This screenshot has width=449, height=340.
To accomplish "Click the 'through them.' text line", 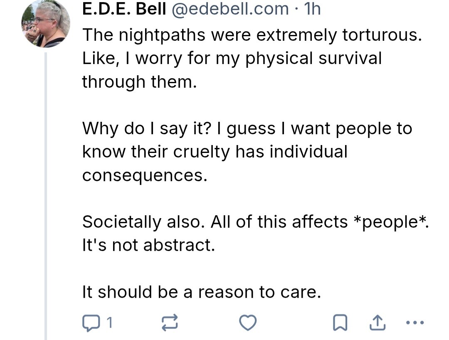I will 139,81.
